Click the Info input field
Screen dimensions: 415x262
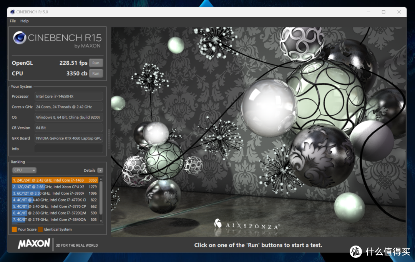[x=68, y=149]
